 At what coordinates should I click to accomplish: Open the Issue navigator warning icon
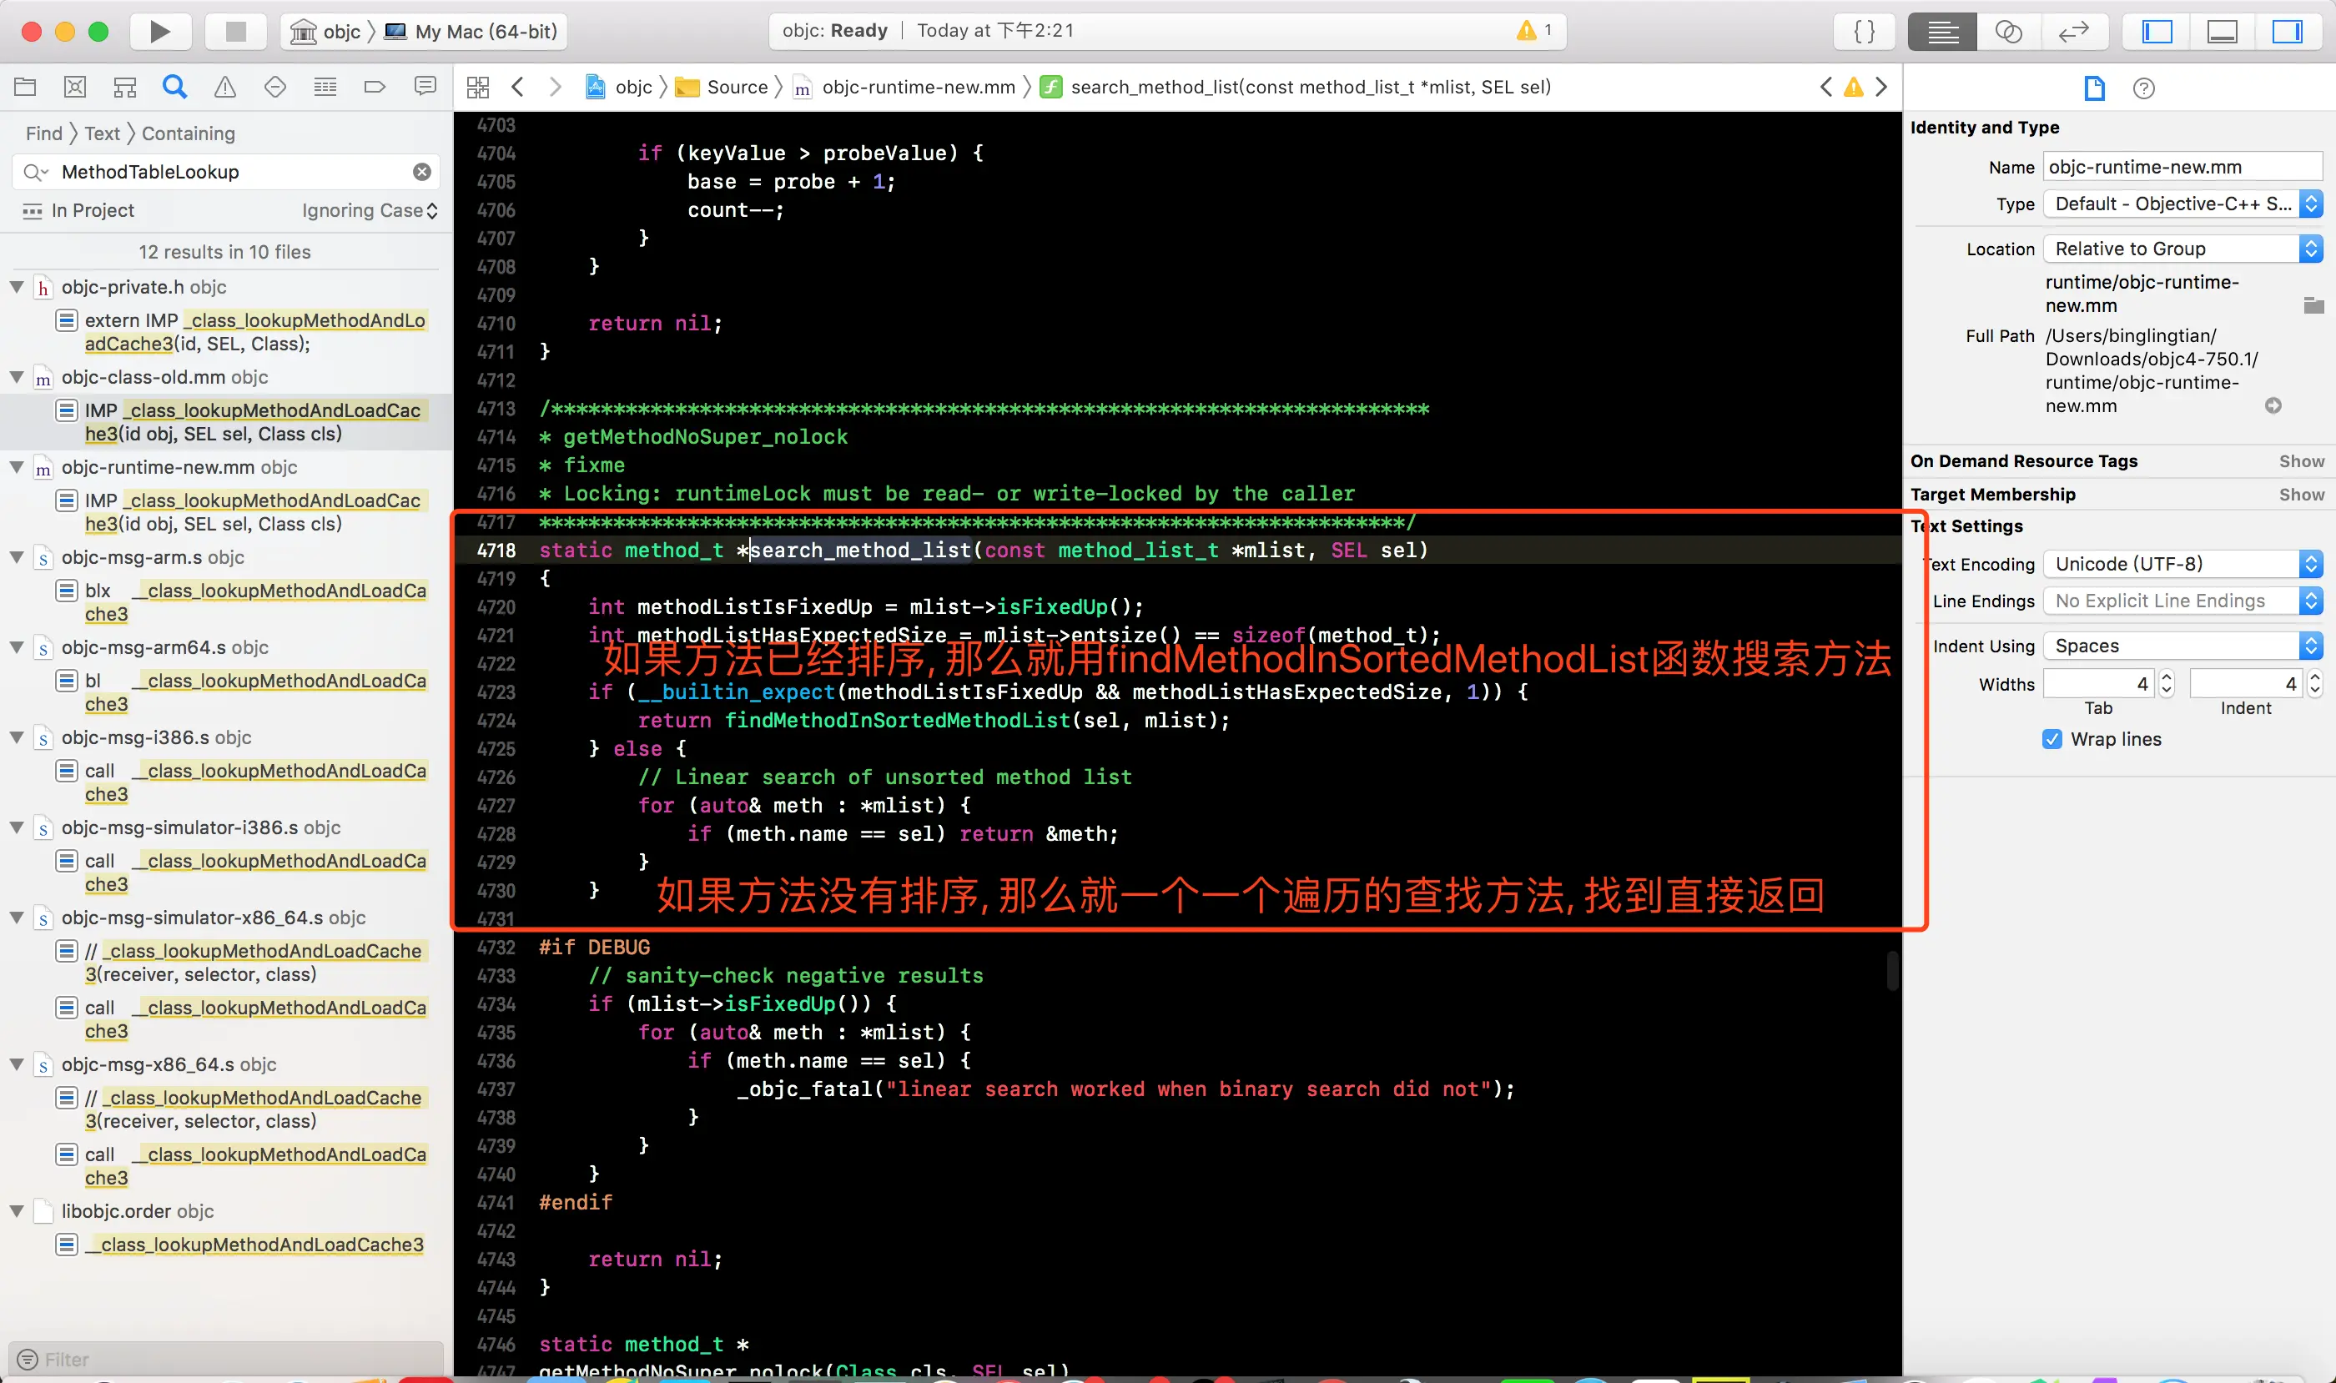(x=224, y=87)
